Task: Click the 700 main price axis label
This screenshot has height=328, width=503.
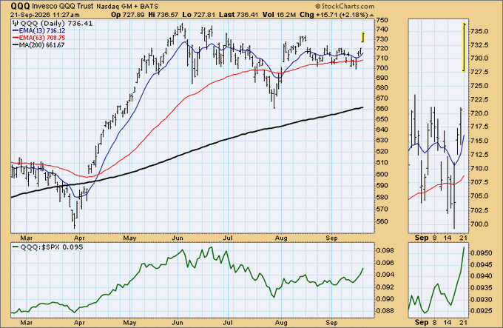Action: point(382,68)
